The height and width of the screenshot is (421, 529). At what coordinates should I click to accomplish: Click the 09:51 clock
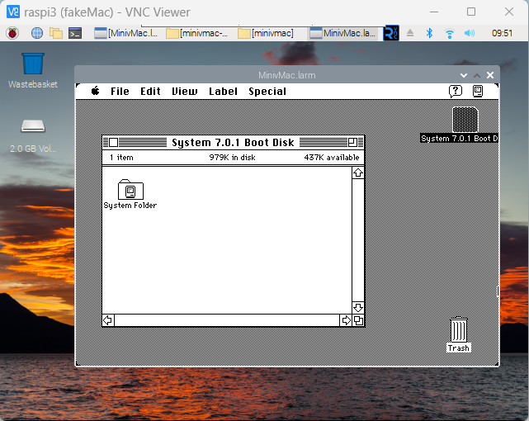pos(502,33)
